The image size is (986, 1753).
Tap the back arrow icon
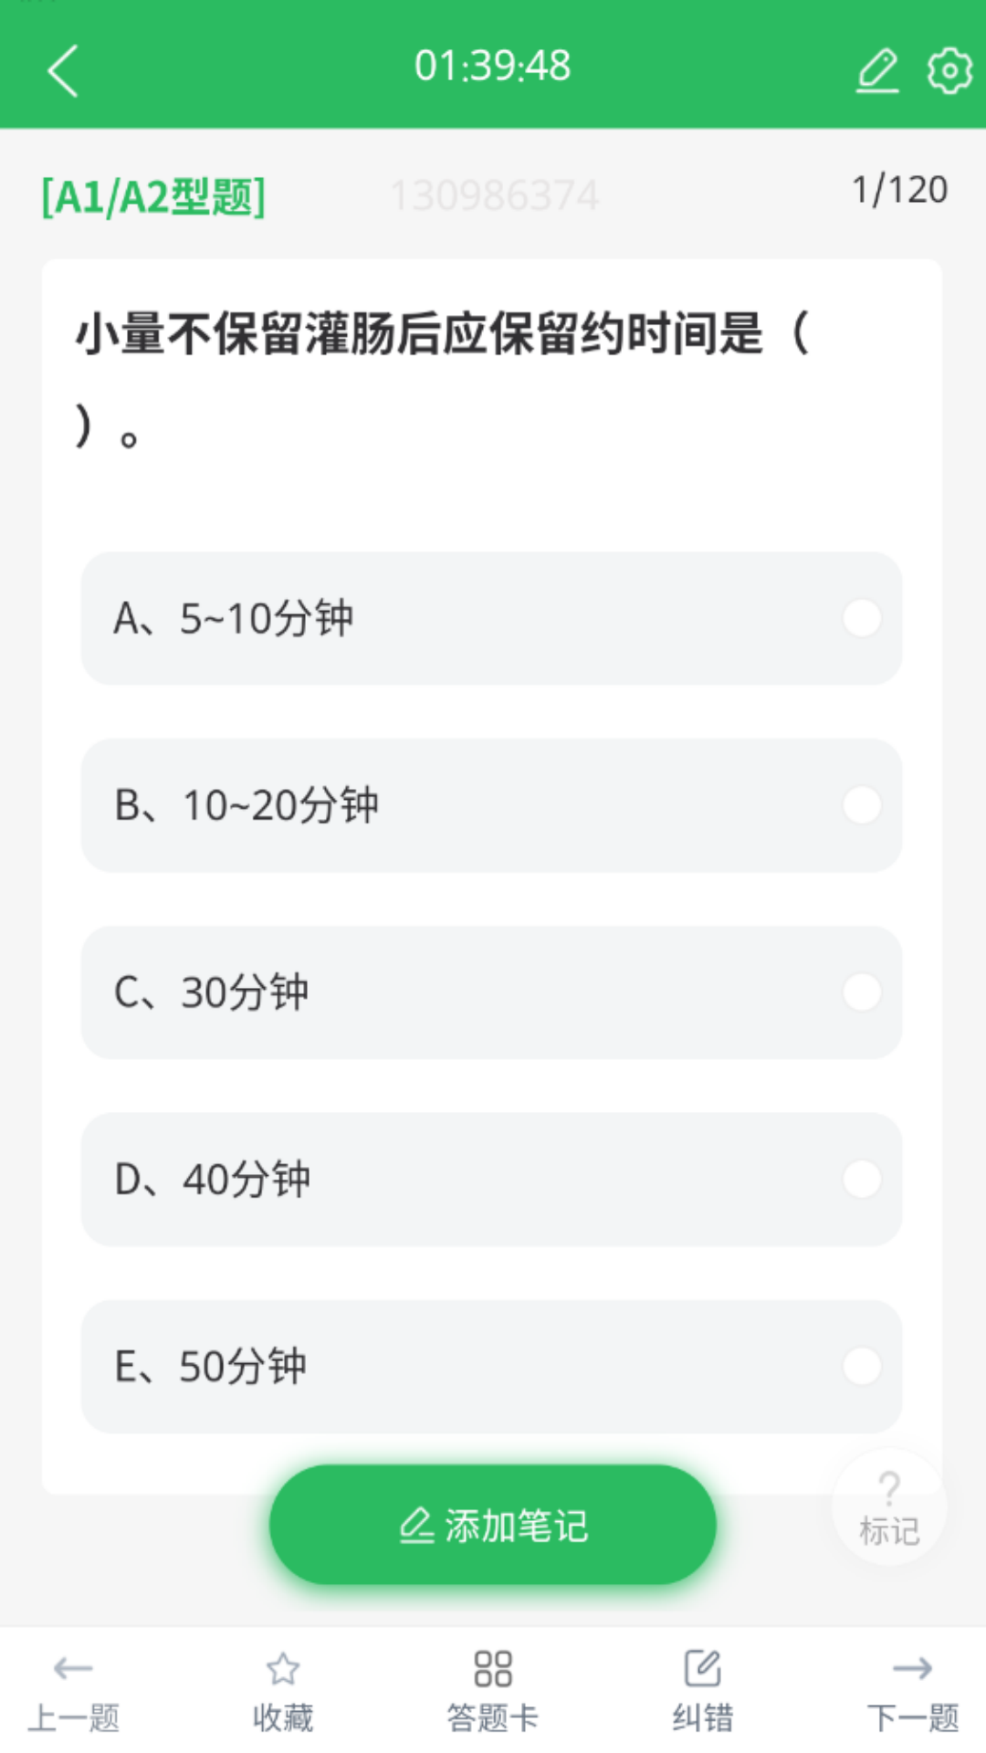pos(62,70)
